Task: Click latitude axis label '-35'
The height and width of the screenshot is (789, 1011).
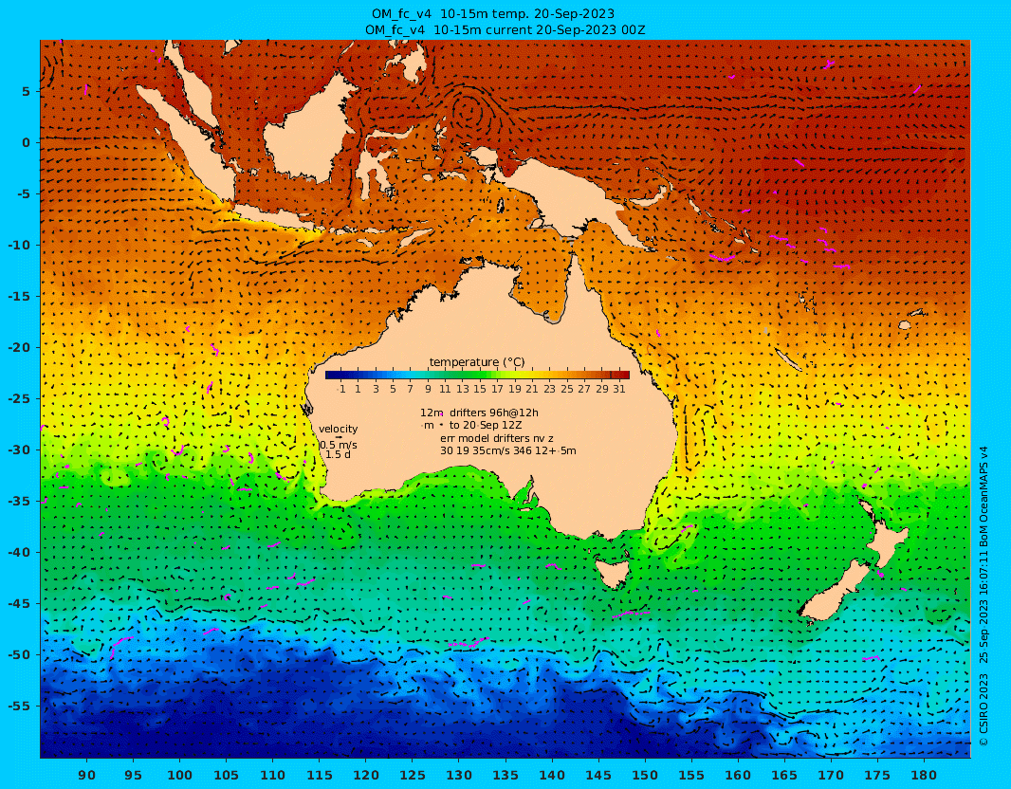Action: click(19, 501)
